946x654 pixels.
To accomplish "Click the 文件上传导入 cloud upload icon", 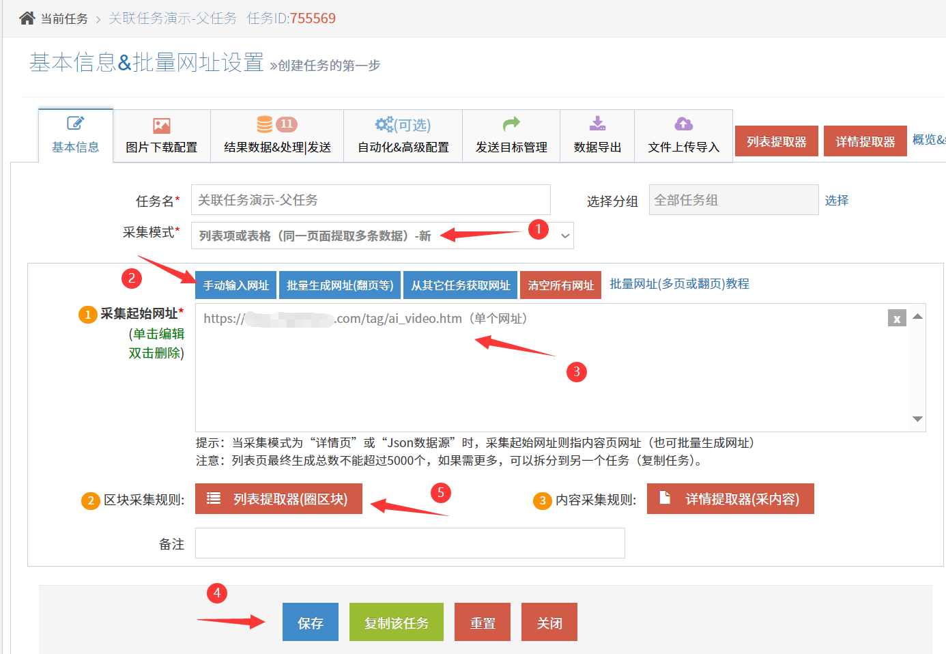I will click(683, 124).
